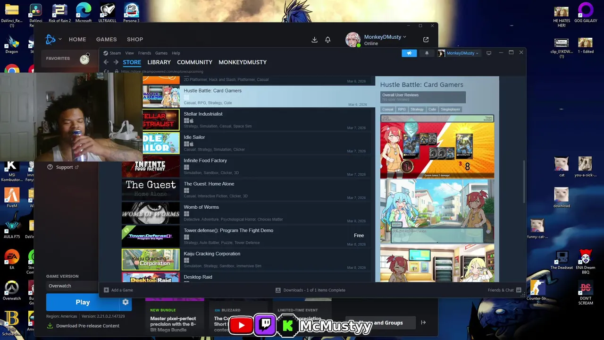
Task: Select Desktop Raid row
Action: tap(246, 277)
